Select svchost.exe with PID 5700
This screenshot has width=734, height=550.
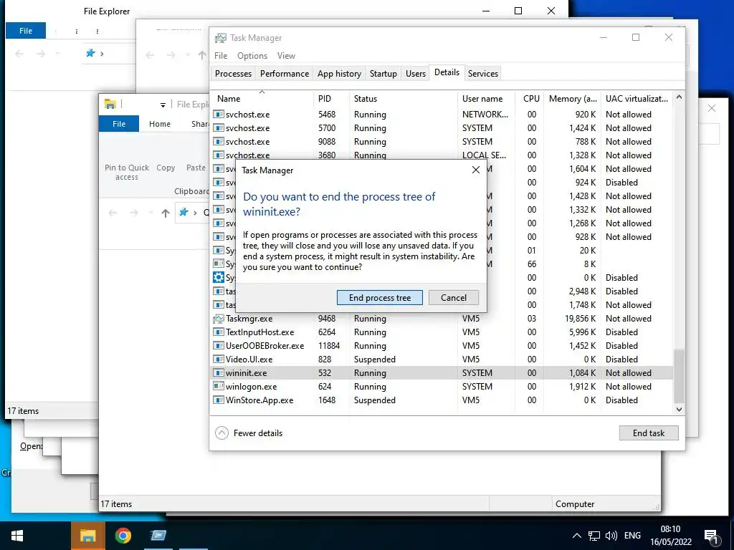pos(442,127)
